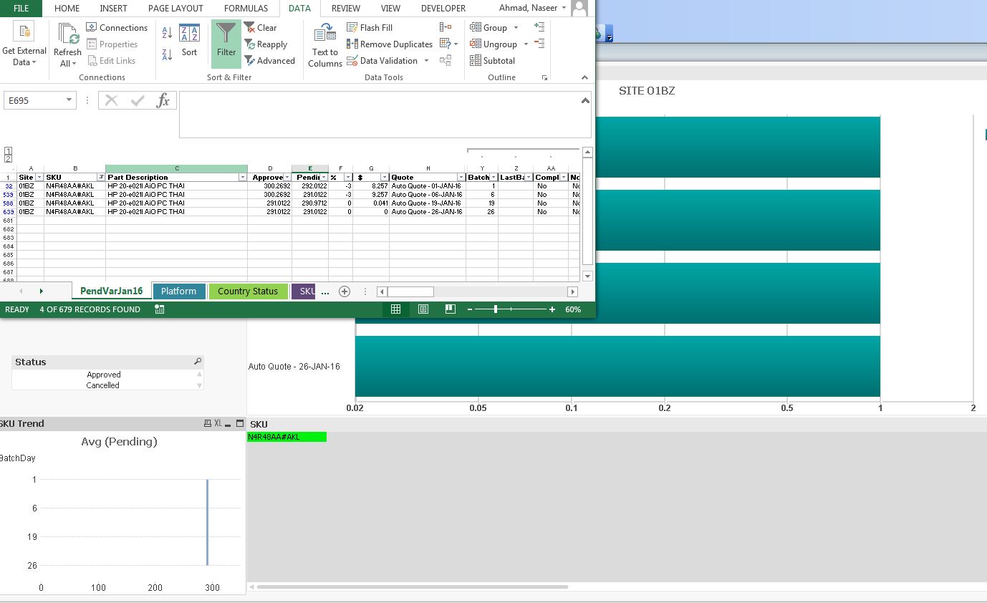Click the Insert Function fx icon
The image size is (987, 603).
[163, 100]
